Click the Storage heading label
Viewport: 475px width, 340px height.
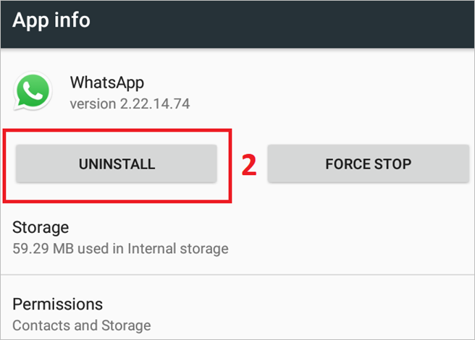pos(41,227)
